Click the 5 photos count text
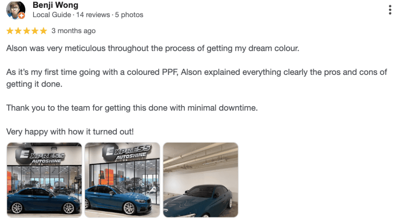Viewport: 402px width, 222px height. [129, 15]
